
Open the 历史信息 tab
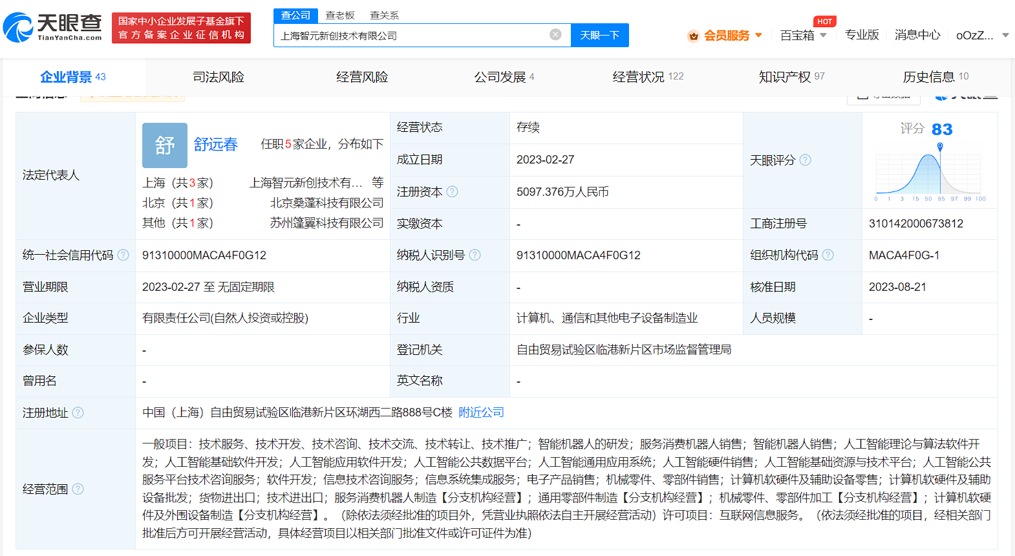coord(935,77)
